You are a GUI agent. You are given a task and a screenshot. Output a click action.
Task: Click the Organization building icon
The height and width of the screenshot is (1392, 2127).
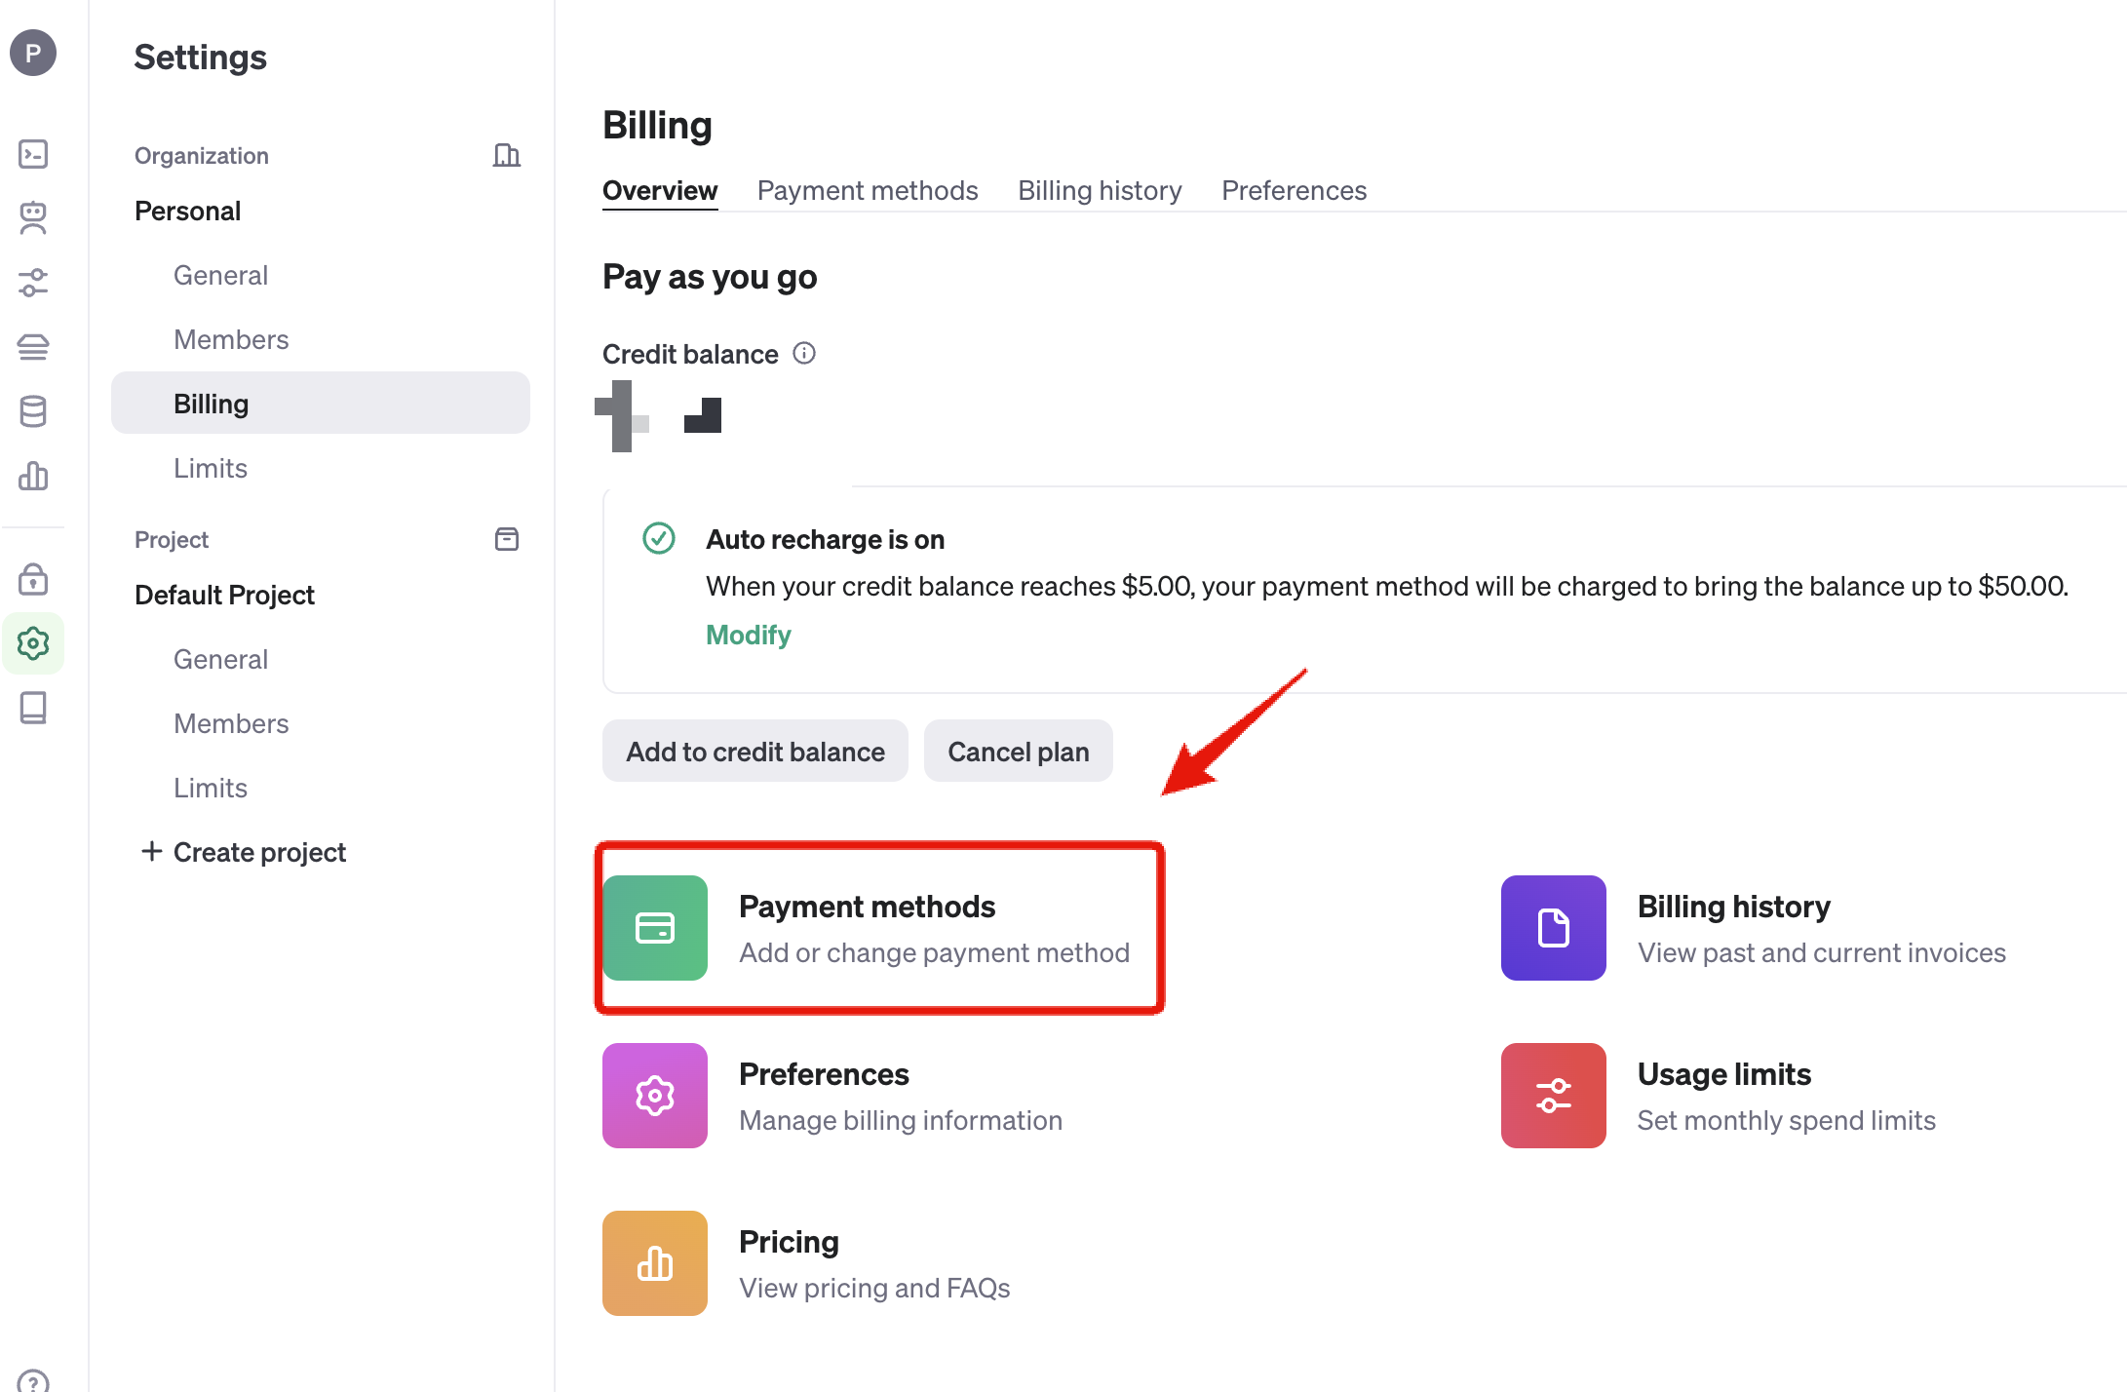pyautogui.click(x=506, y=155)
